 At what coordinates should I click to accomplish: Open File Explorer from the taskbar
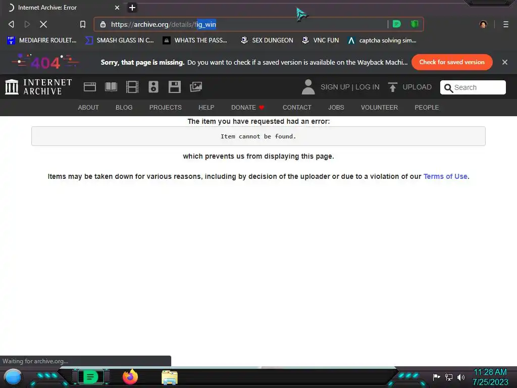170,377
